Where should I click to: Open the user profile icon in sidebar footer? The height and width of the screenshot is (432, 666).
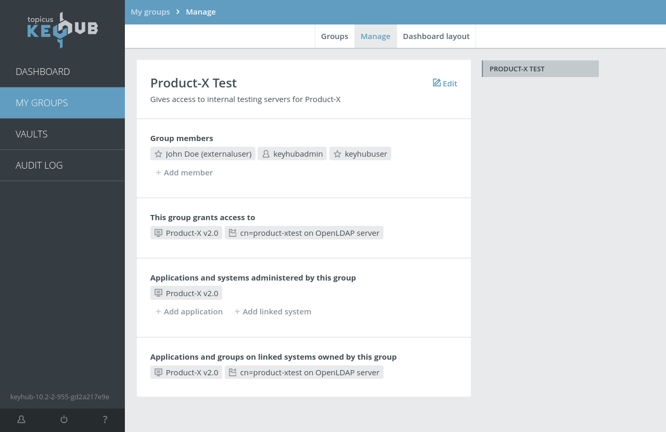click(21, 420)
